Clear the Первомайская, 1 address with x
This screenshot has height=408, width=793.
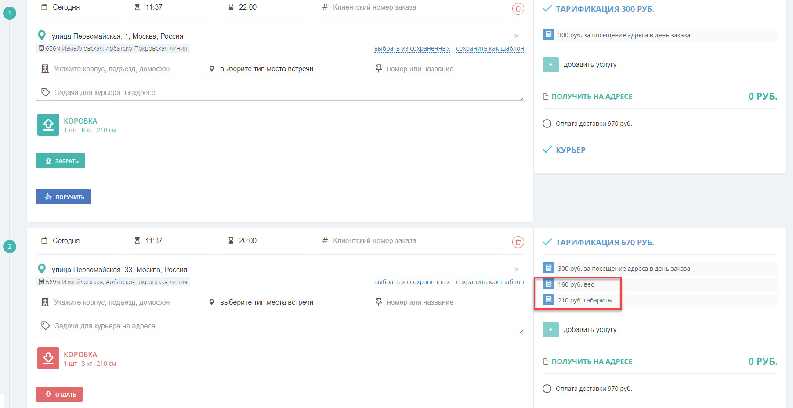[517, 36]
